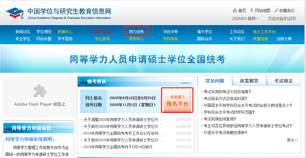Click the map pin icon for 网站地图
This screenshot has width=306, height=158.
(252, 11)
